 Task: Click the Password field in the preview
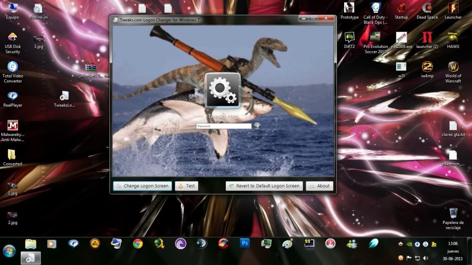pos(224,126)
